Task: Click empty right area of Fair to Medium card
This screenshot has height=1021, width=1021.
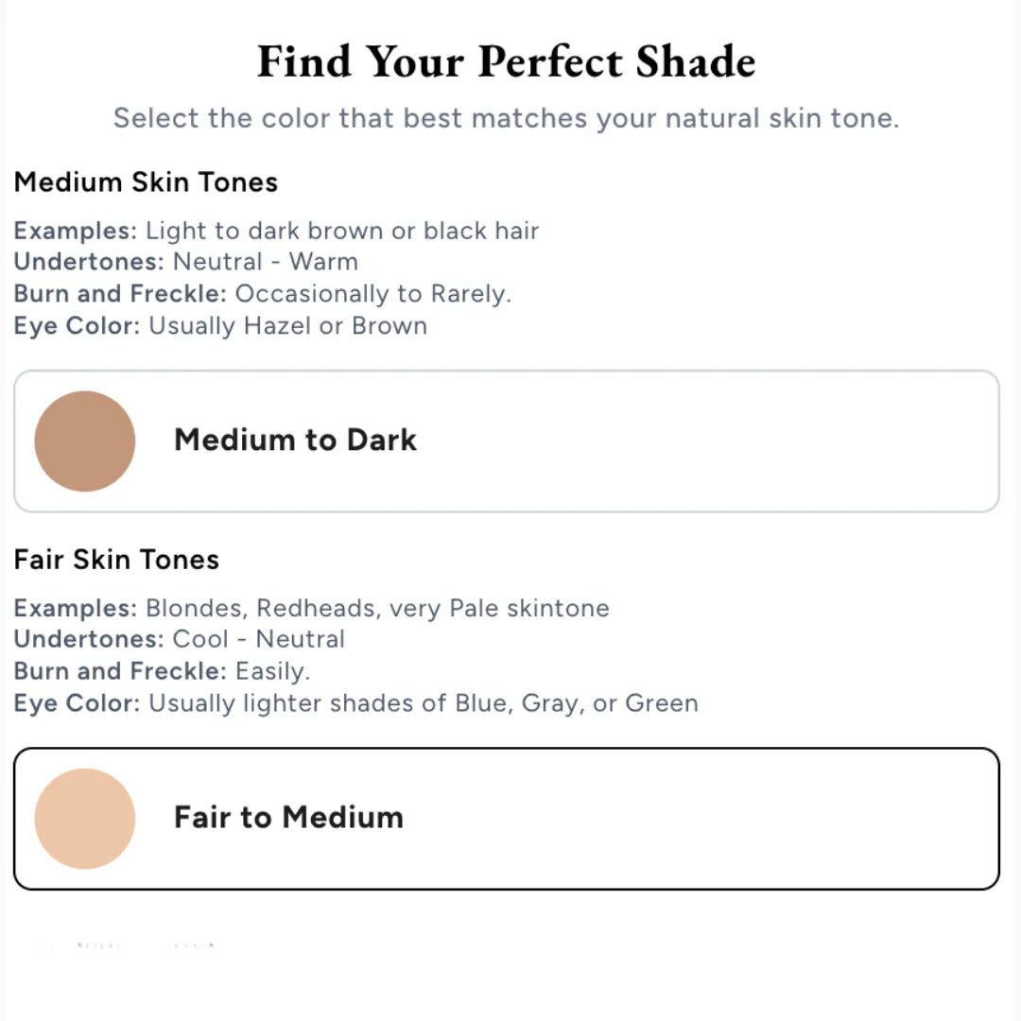Action: click(x=804, y=819)
